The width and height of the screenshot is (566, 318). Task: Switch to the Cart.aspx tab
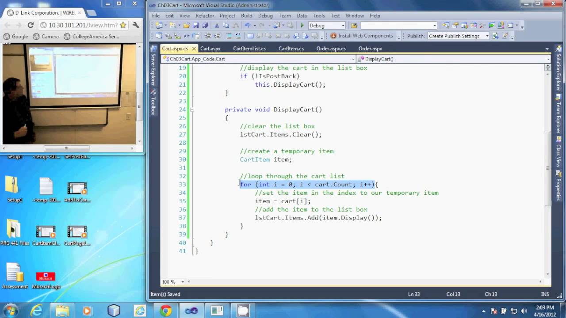(x=210, y=49)
